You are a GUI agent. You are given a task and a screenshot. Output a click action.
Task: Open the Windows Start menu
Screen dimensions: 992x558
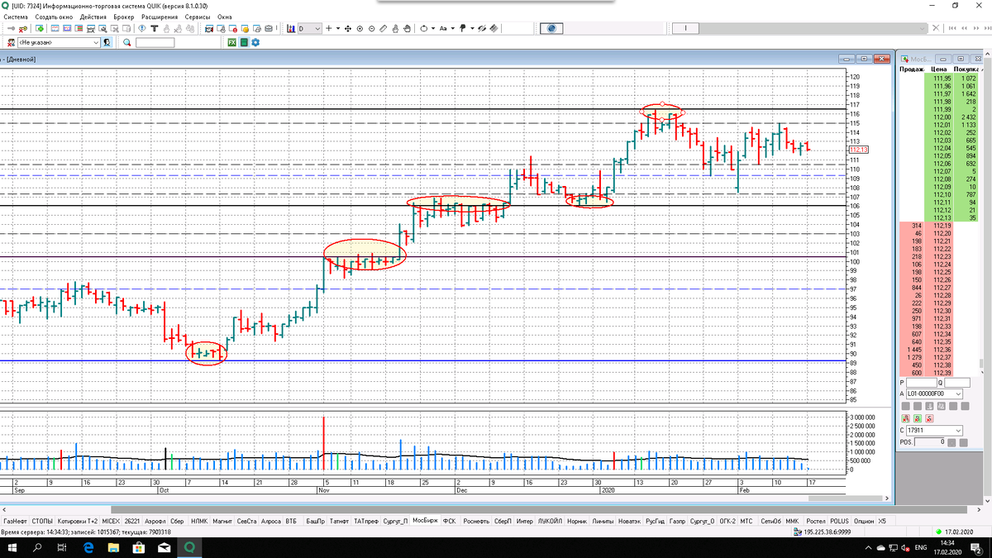tap(11, 547)
